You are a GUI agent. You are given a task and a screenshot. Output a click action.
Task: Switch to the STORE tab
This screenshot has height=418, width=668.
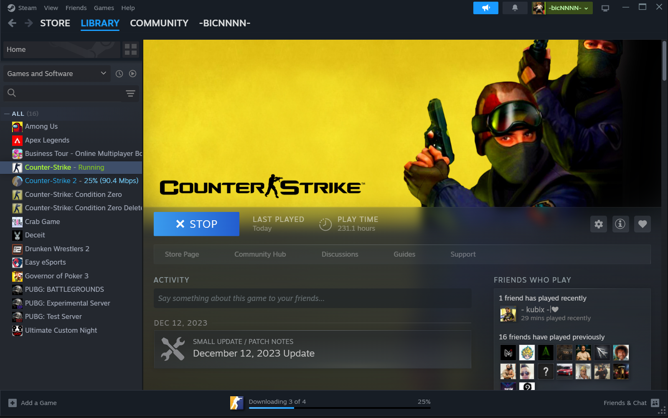click(x=55, y=23)
